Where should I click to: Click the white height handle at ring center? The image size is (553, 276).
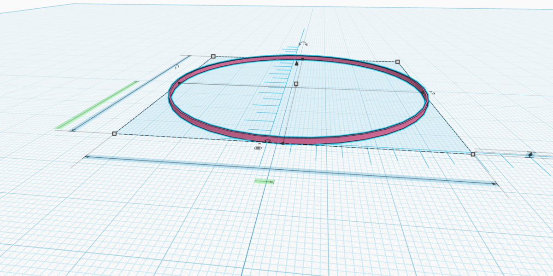point(296,84)
